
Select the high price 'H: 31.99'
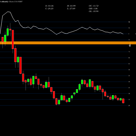(x=71, y=6)
